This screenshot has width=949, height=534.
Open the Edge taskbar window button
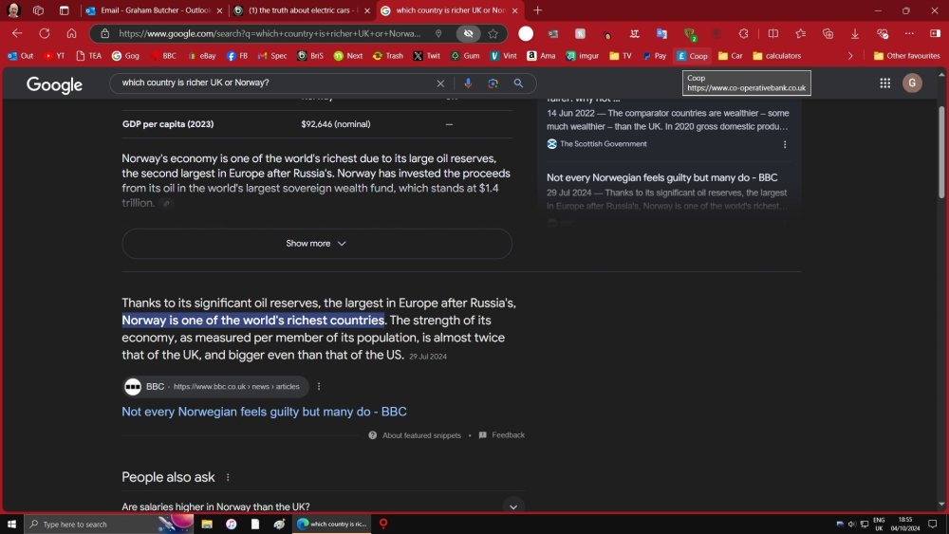[332, 524]
